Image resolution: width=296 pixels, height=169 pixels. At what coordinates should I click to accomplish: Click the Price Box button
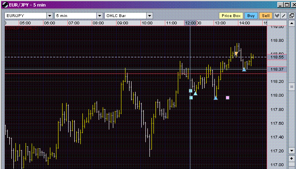231,15
